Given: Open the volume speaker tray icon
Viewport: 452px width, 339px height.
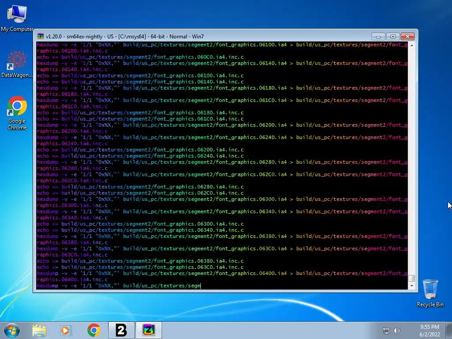Looking at the screenshot, I should click(397, 331).
